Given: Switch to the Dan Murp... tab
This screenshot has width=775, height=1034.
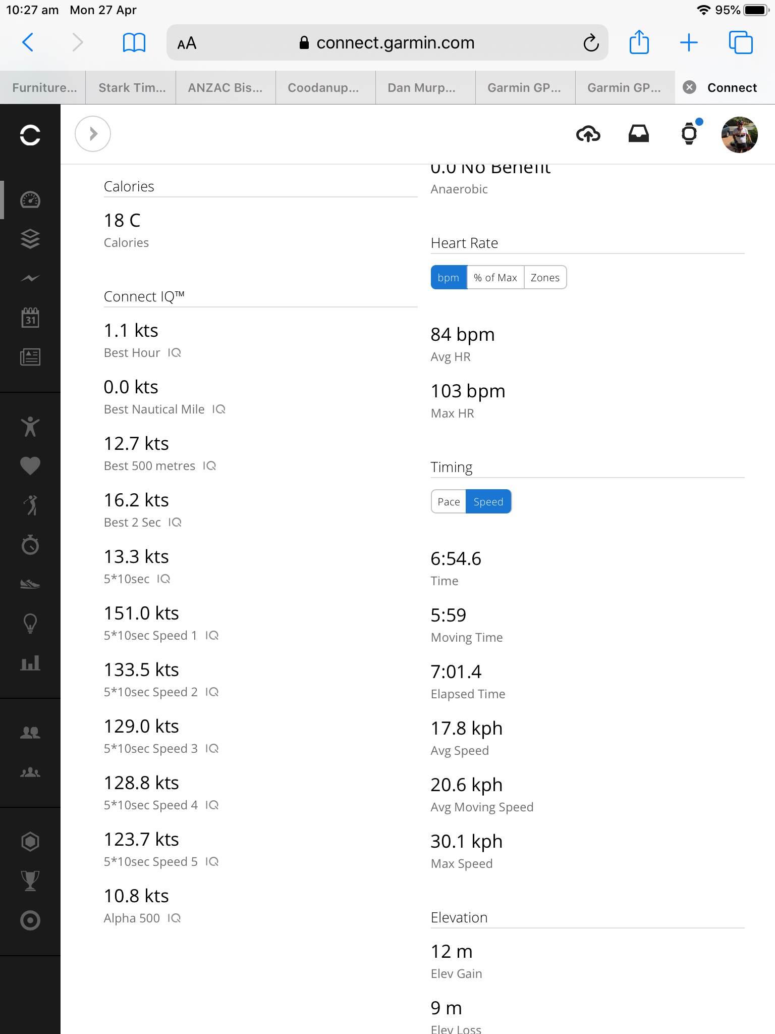Looking at the screenshot, I should [421, 88].
